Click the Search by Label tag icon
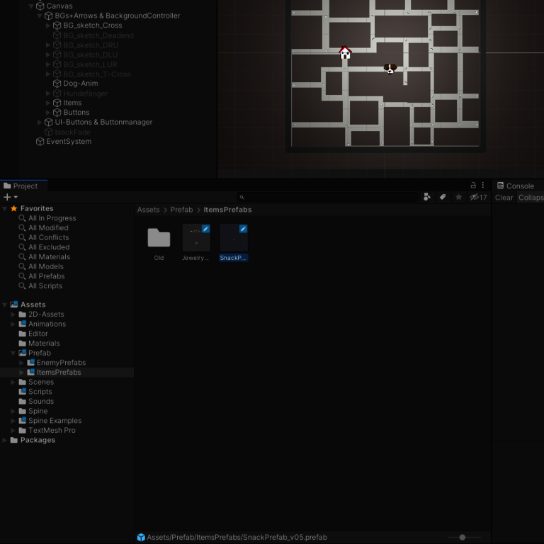The height and width of the screenshot is (544, 544). click(x=443, y=197)
